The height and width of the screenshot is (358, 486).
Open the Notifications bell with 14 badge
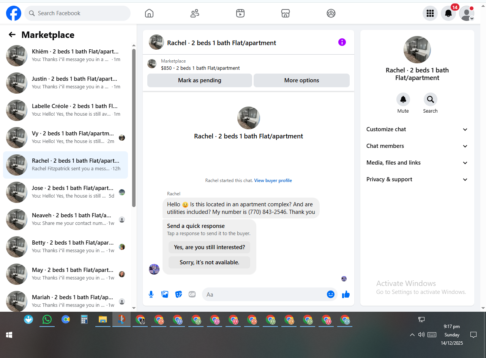click(448, 13)
